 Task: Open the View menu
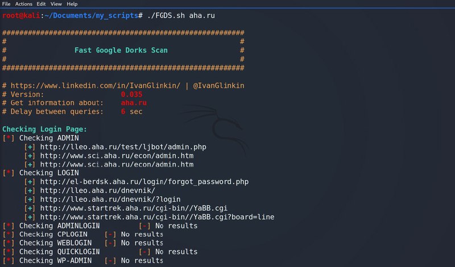click(x=56, y=4)
